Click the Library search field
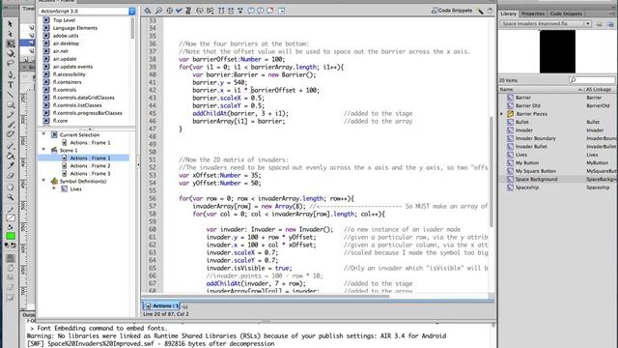The image size is (618, 348). tap(592, 80)
